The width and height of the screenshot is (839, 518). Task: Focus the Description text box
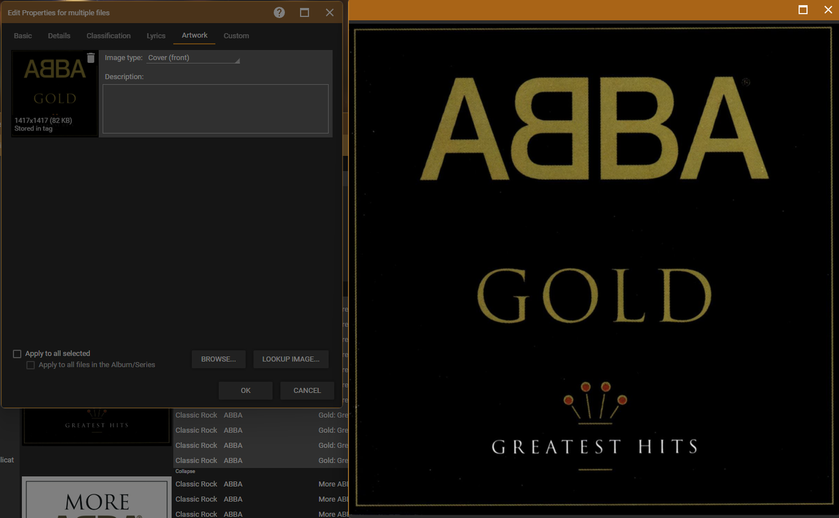point(216,109)
